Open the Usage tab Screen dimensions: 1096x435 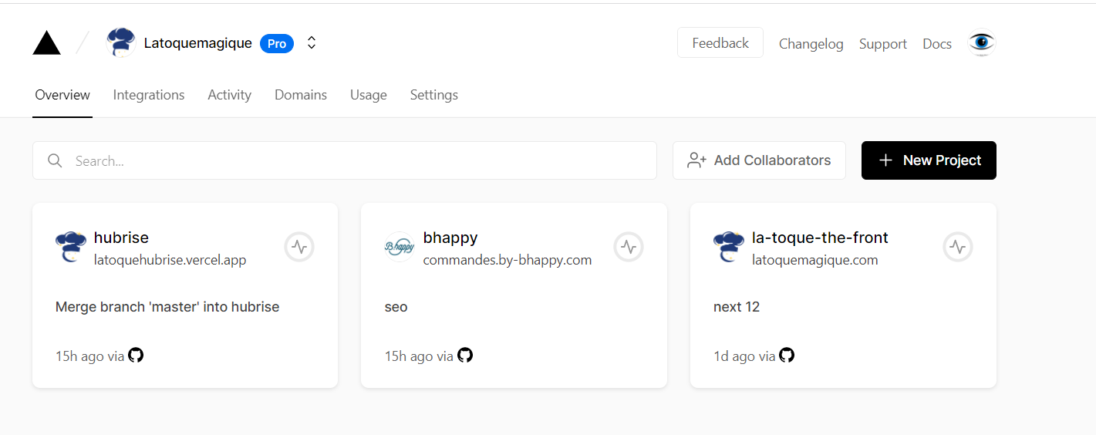pyautogui.click(x=369, y=95)
